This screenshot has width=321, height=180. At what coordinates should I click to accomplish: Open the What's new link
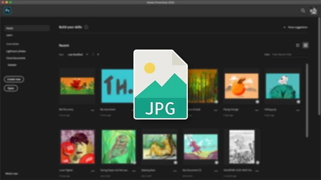click(x=12, y=174)
